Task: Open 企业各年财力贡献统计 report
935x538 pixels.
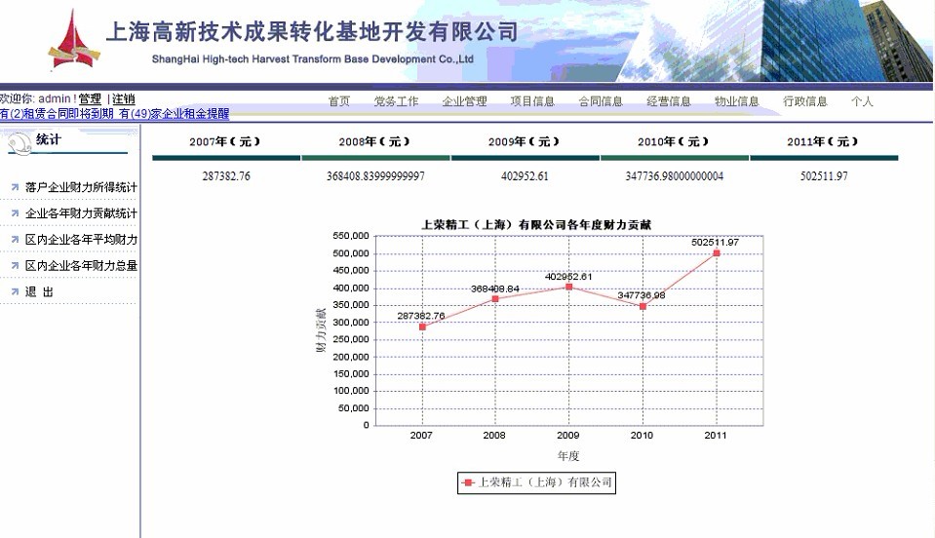Action: coord(81,213)
